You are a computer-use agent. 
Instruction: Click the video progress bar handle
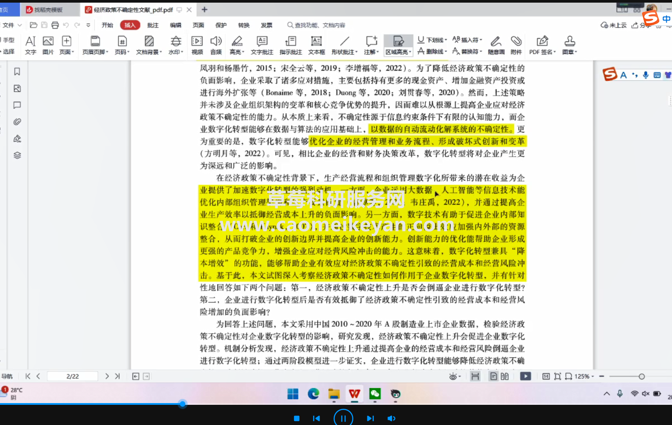[x=183, y=404]
